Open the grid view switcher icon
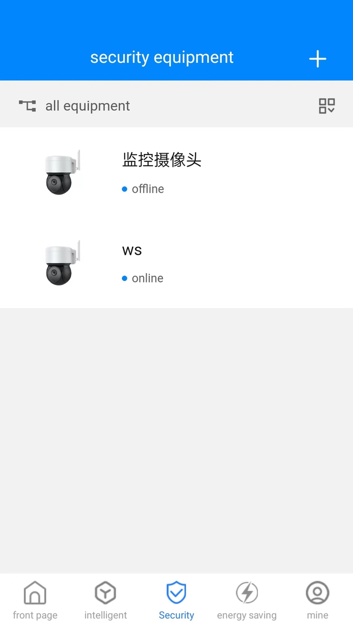The image size is (353, 628). pyautogui.click(x=327, y=106)
